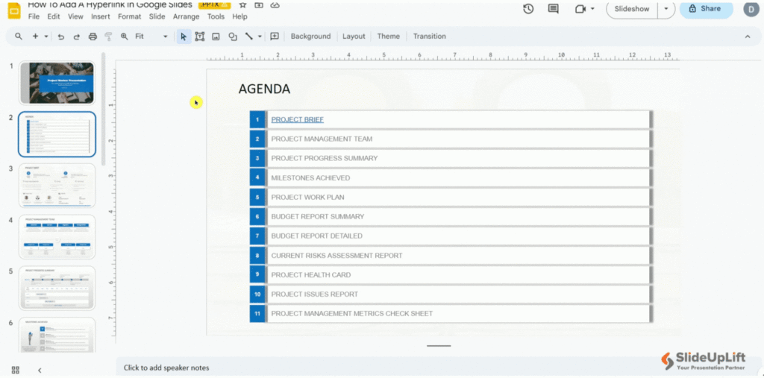The image size is (764, 378).
Task: Open the Slide menu
Action: tap(157, 16)
